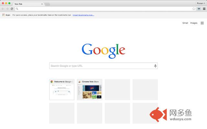This screenshot has height=129, width=207.
Task: Start voice search with the microphone icon
Action: 155,66
